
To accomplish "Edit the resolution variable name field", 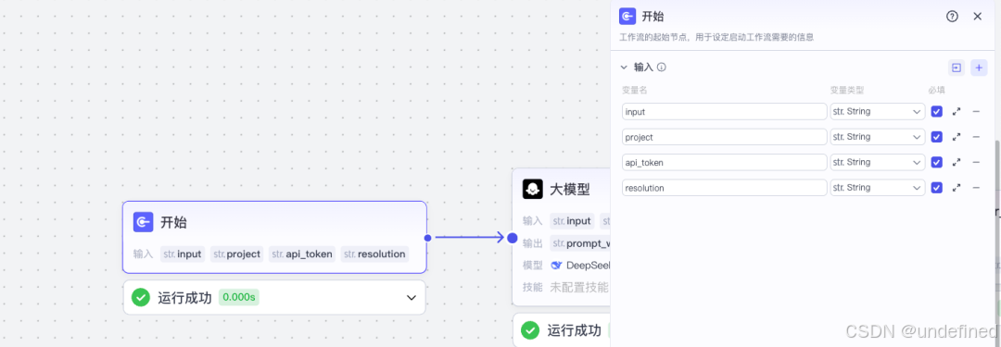I will coord(725,188).
